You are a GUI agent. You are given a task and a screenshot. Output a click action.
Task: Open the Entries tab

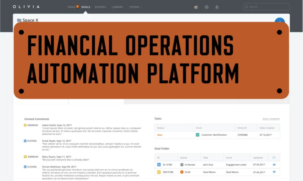[x=100, y=7]
